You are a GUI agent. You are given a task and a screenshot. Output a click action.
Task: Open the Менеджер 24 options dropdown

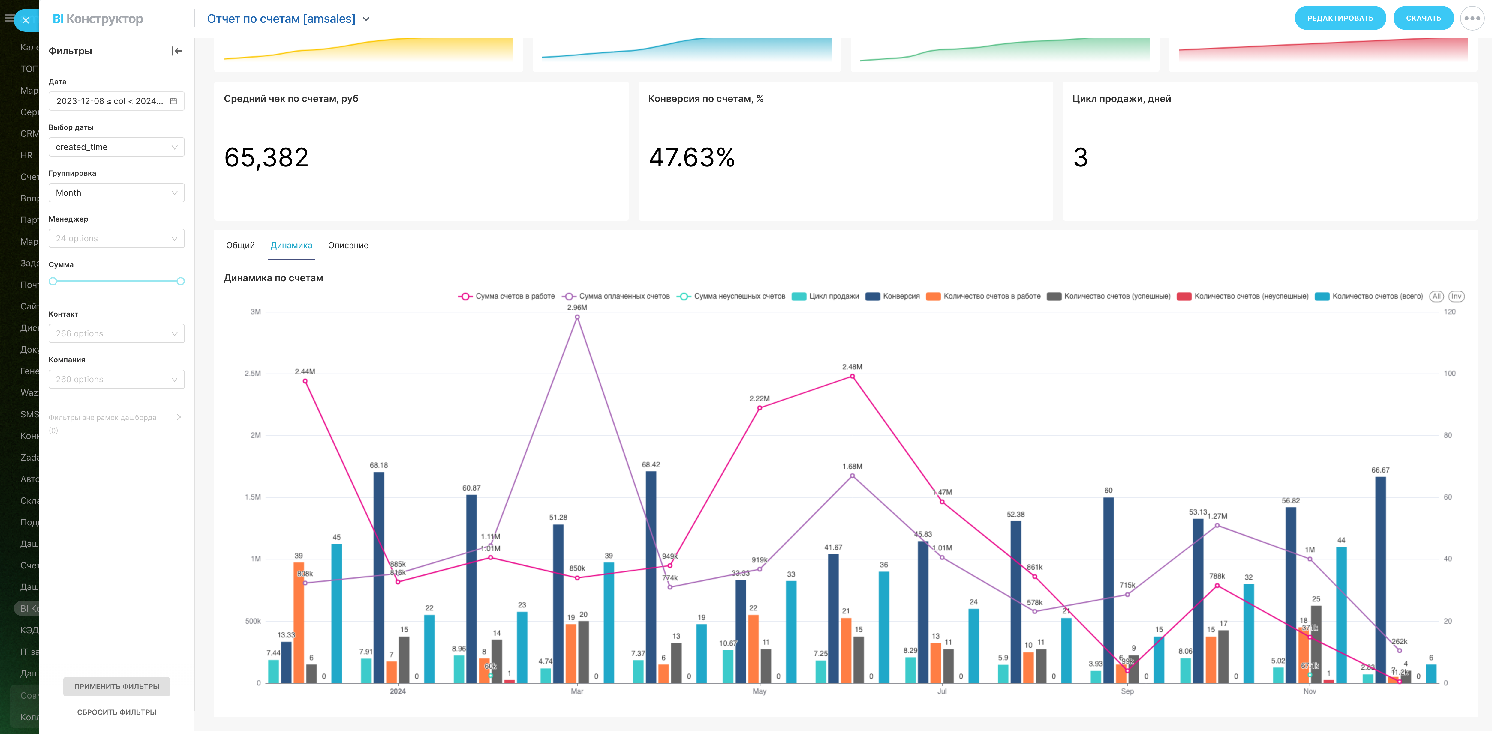click(x=116, y=238)
